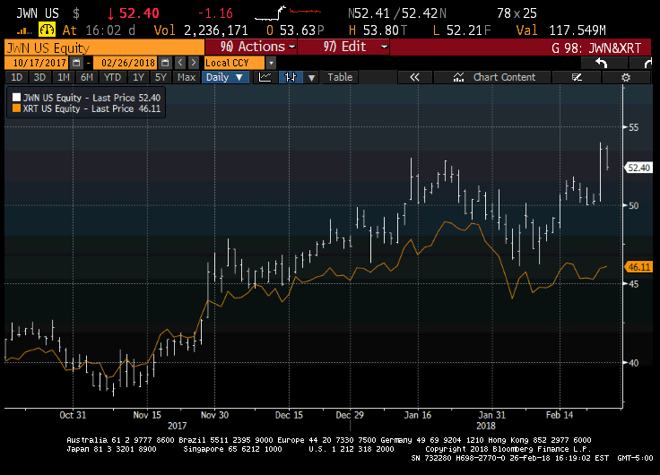Click the yellow gauge icon near At

[47, 30]
